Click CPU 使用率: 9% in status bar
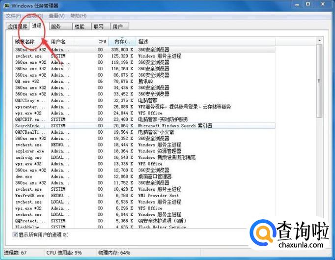Image resolution: width=335 pixels, height=260 pixels. pos(64,253)
